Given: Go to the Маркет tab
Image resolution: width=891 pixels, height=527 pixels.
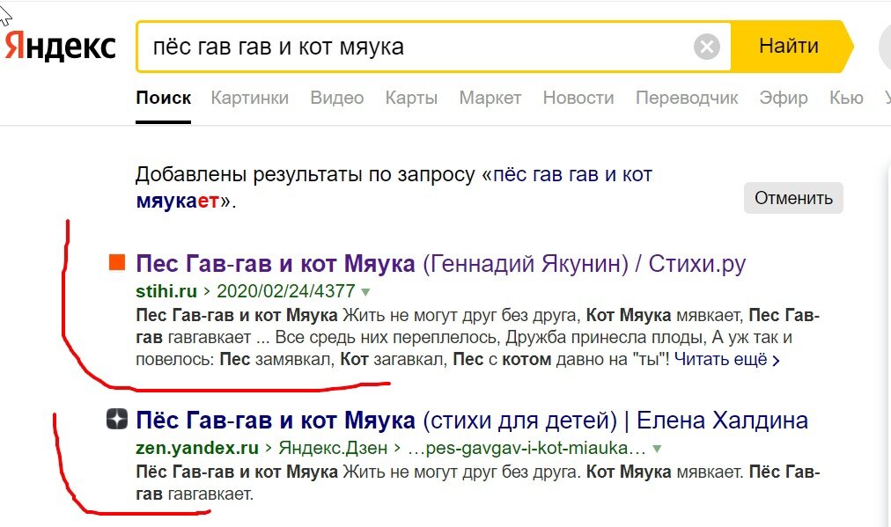Looking at the screenshot, I should [x=490, y=99].
